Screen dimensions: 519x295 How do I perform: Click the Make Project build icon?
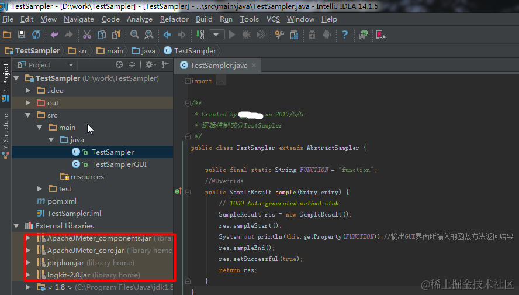coord(200,35)
